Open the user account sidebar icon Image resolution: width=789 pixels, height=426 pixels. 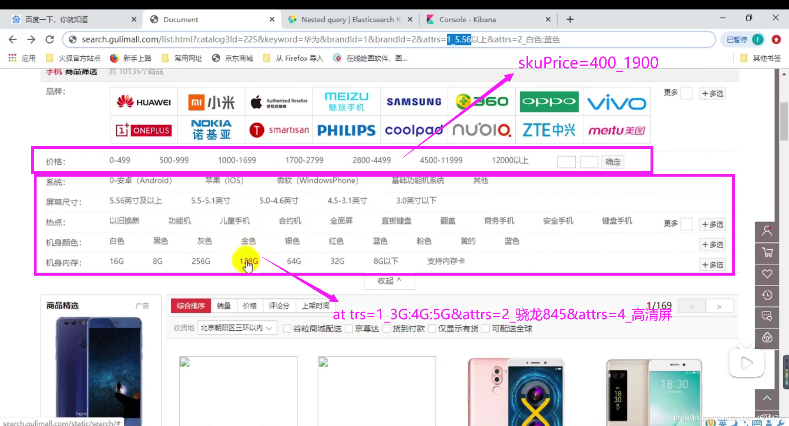click(767, 231)
